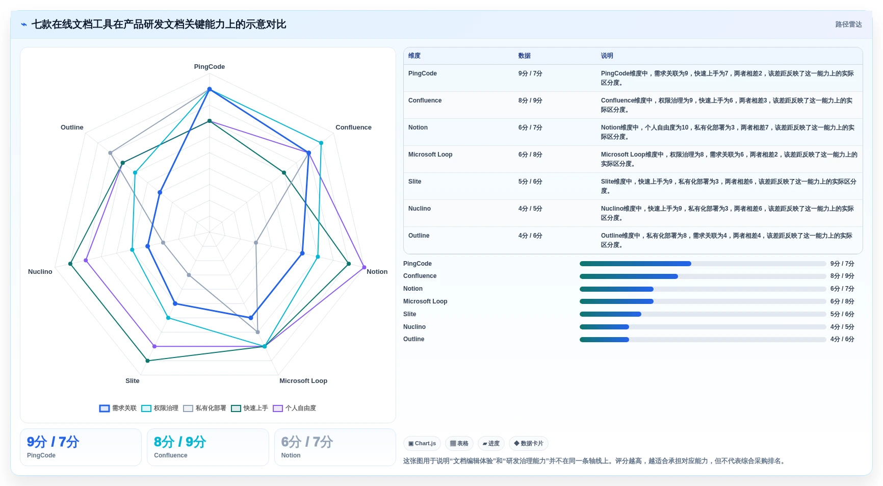
Task: Click the 4分 / 5分 value in Nuclino table row
Action: click(x=530, y=209)
